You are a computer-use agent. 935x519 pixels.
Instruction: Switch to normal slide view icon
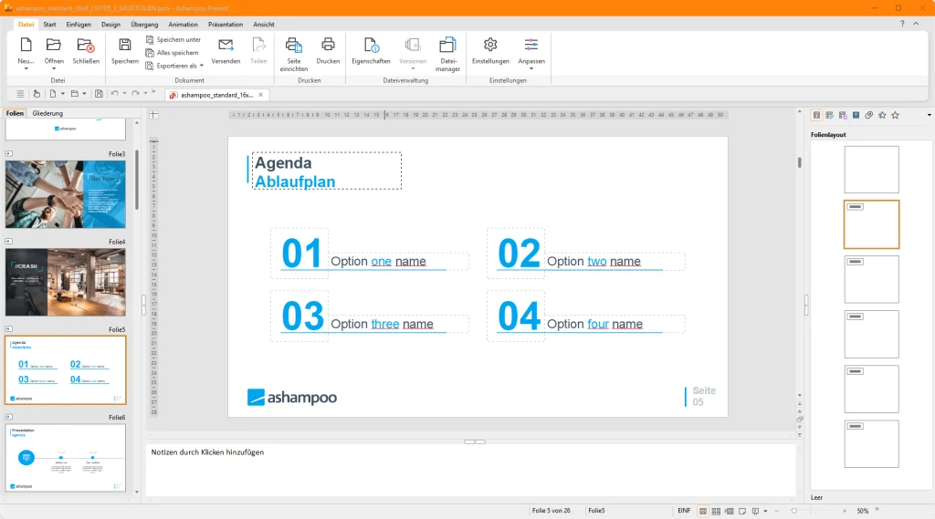click(x=703, y=512)
